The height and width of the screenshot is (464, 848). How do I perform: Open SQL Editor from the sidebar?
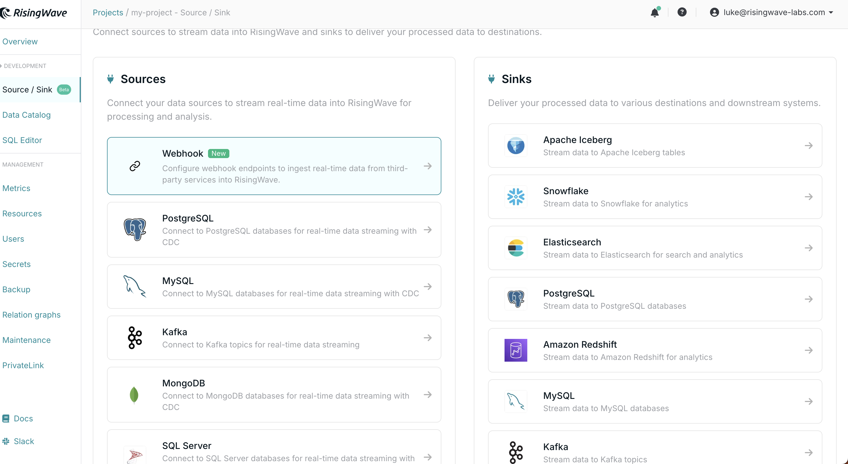(x=22, y=140)
